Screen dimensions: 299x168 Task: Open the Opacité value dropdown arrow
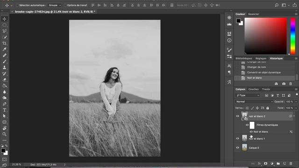click(x=296, y=102)
